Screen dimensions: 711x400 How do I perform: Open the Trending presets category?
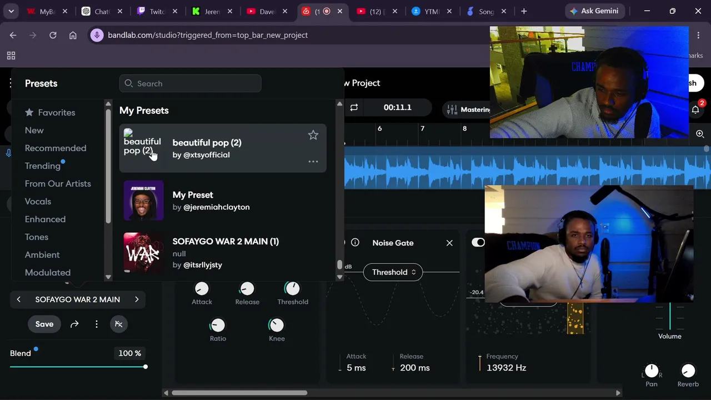tap(43, 166)
